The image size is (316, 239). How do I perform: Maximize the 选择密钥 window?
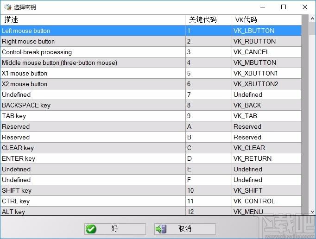click(x=284, y=7)
